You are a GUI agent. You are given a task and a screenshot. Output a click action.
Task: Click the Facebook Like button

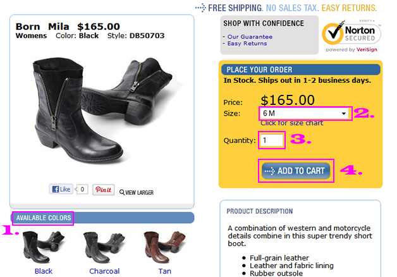[x=61, y=189]
